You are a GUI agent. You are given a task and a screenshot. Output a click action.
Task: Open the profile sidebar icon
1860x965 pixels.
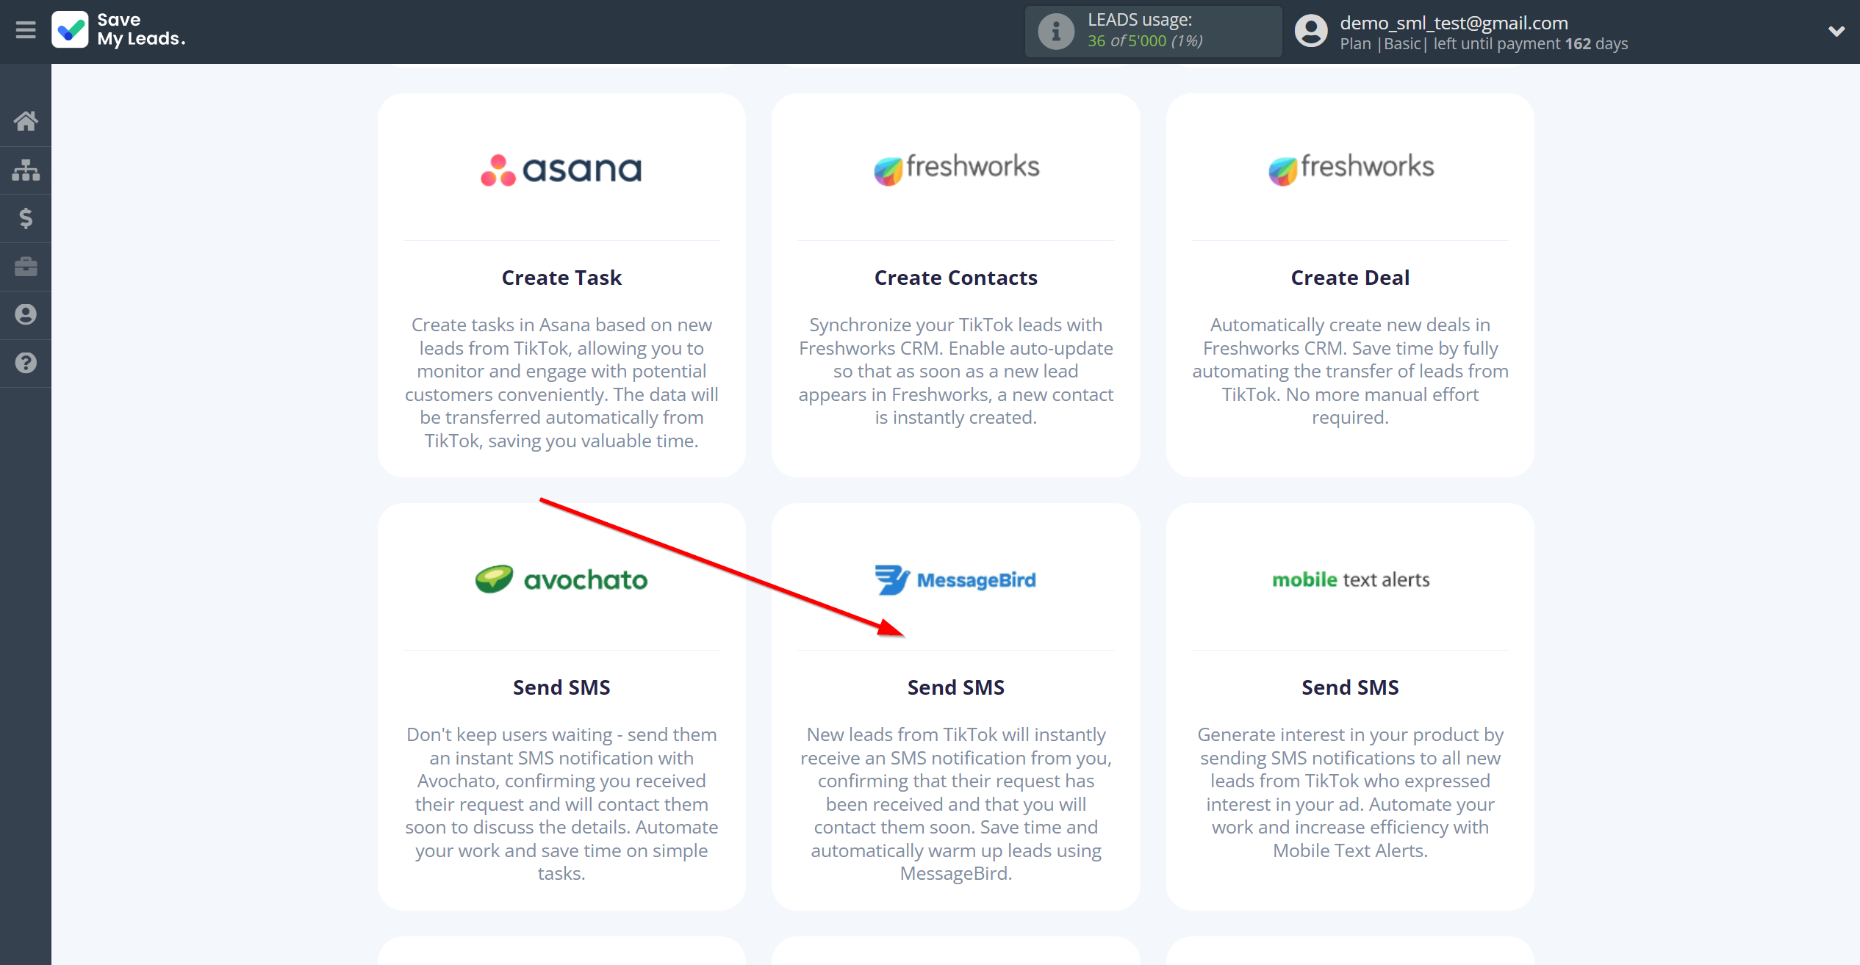(26, 314)
